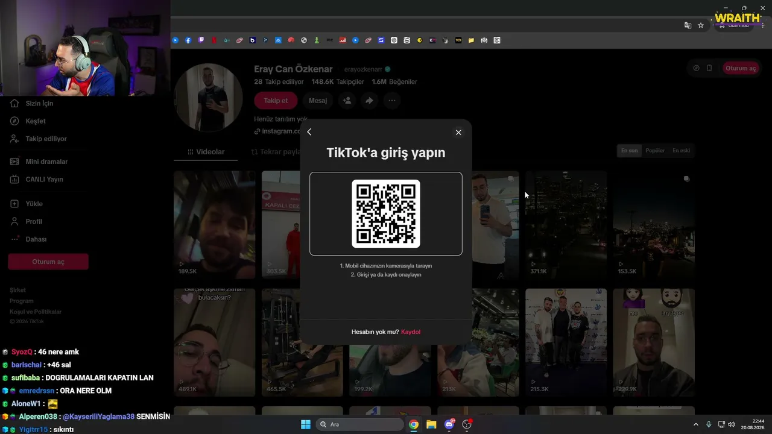
Task: Open video with 371.1K views
Action: coord(566,224)
